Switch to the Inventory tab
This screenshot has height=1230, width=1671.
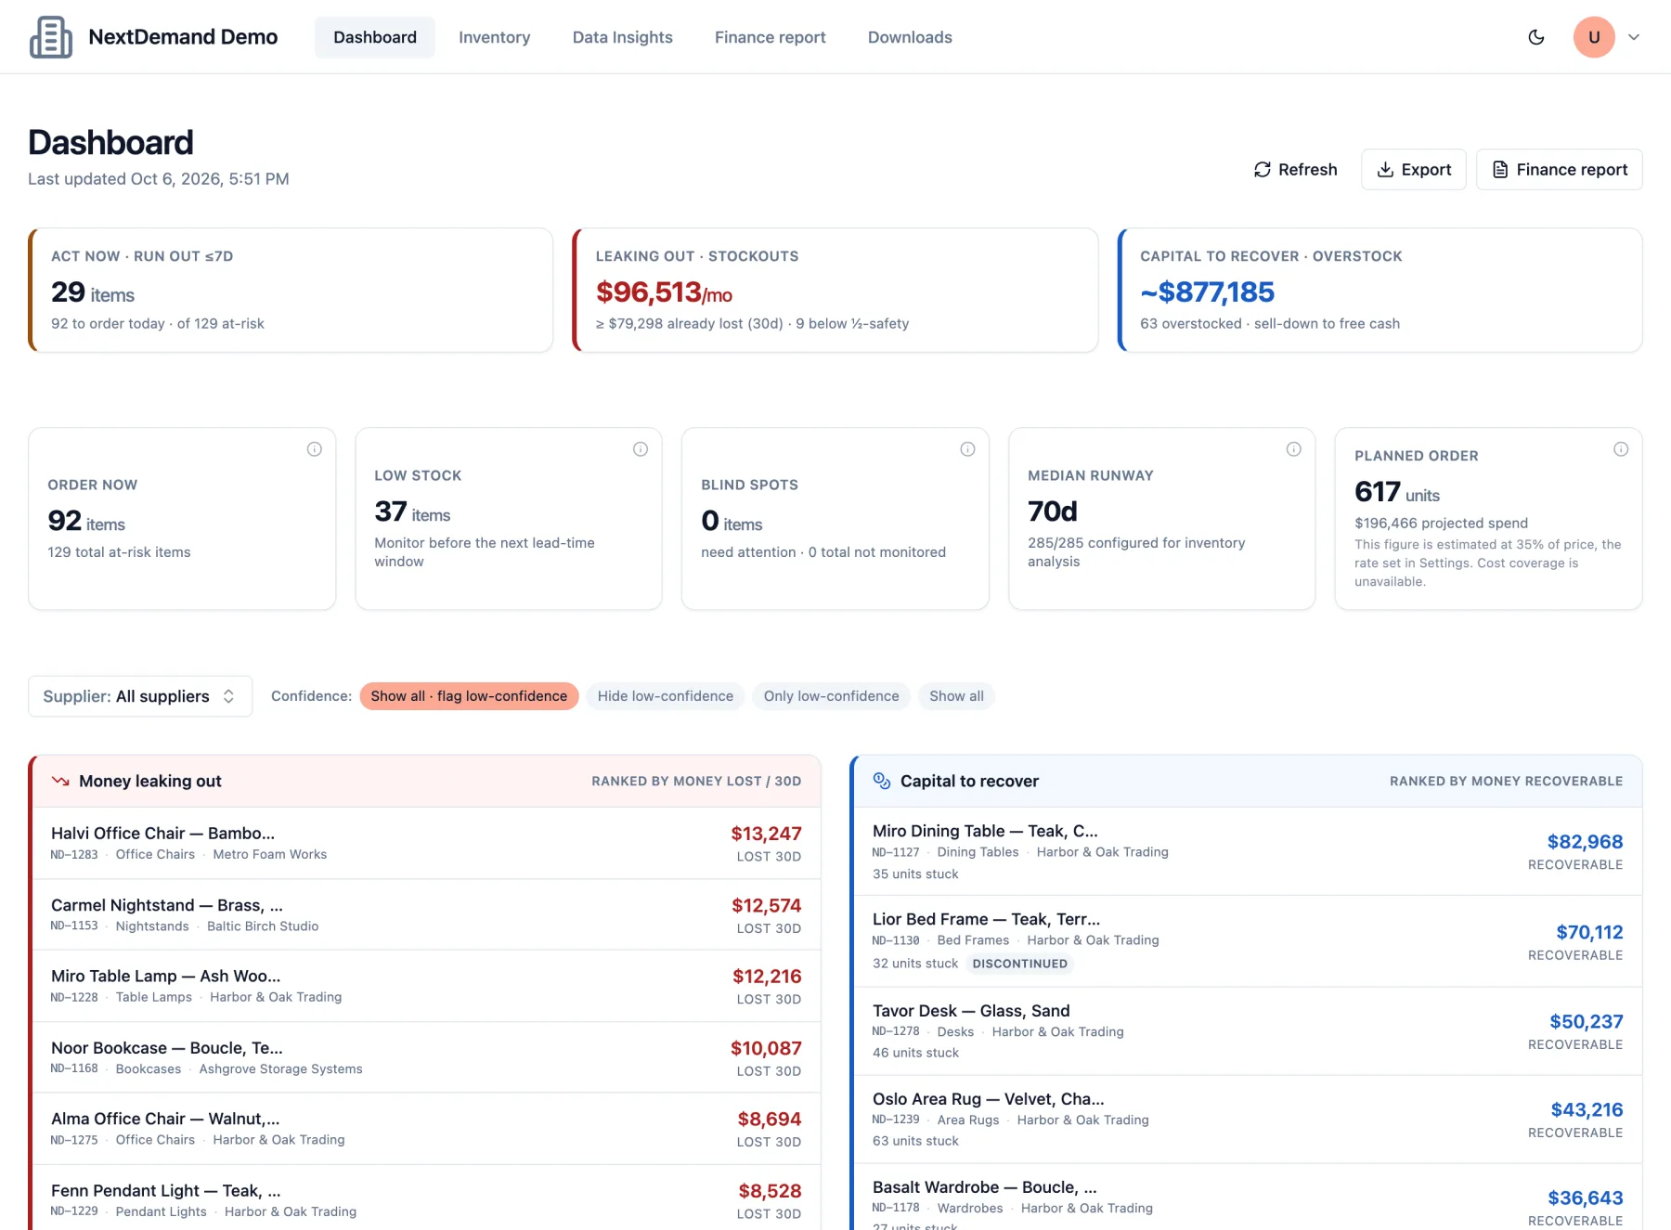(x=495, y=37)
